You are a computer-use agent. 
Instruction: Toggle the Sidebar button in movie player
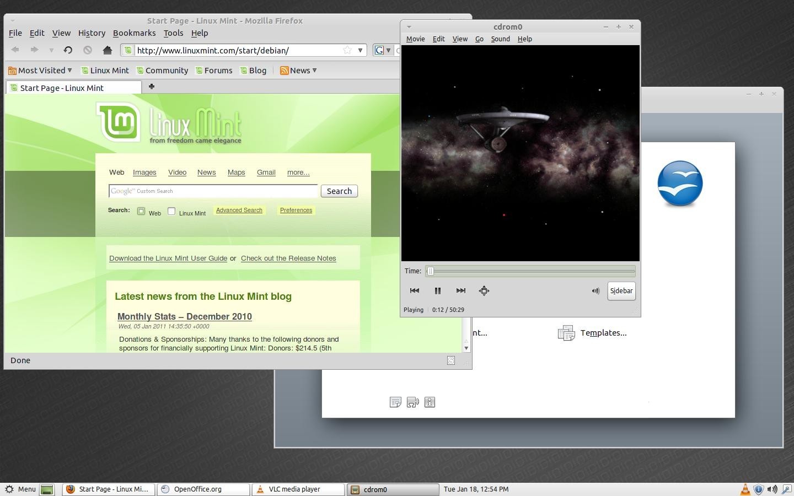pyautogui.click(x=621, y=291)
